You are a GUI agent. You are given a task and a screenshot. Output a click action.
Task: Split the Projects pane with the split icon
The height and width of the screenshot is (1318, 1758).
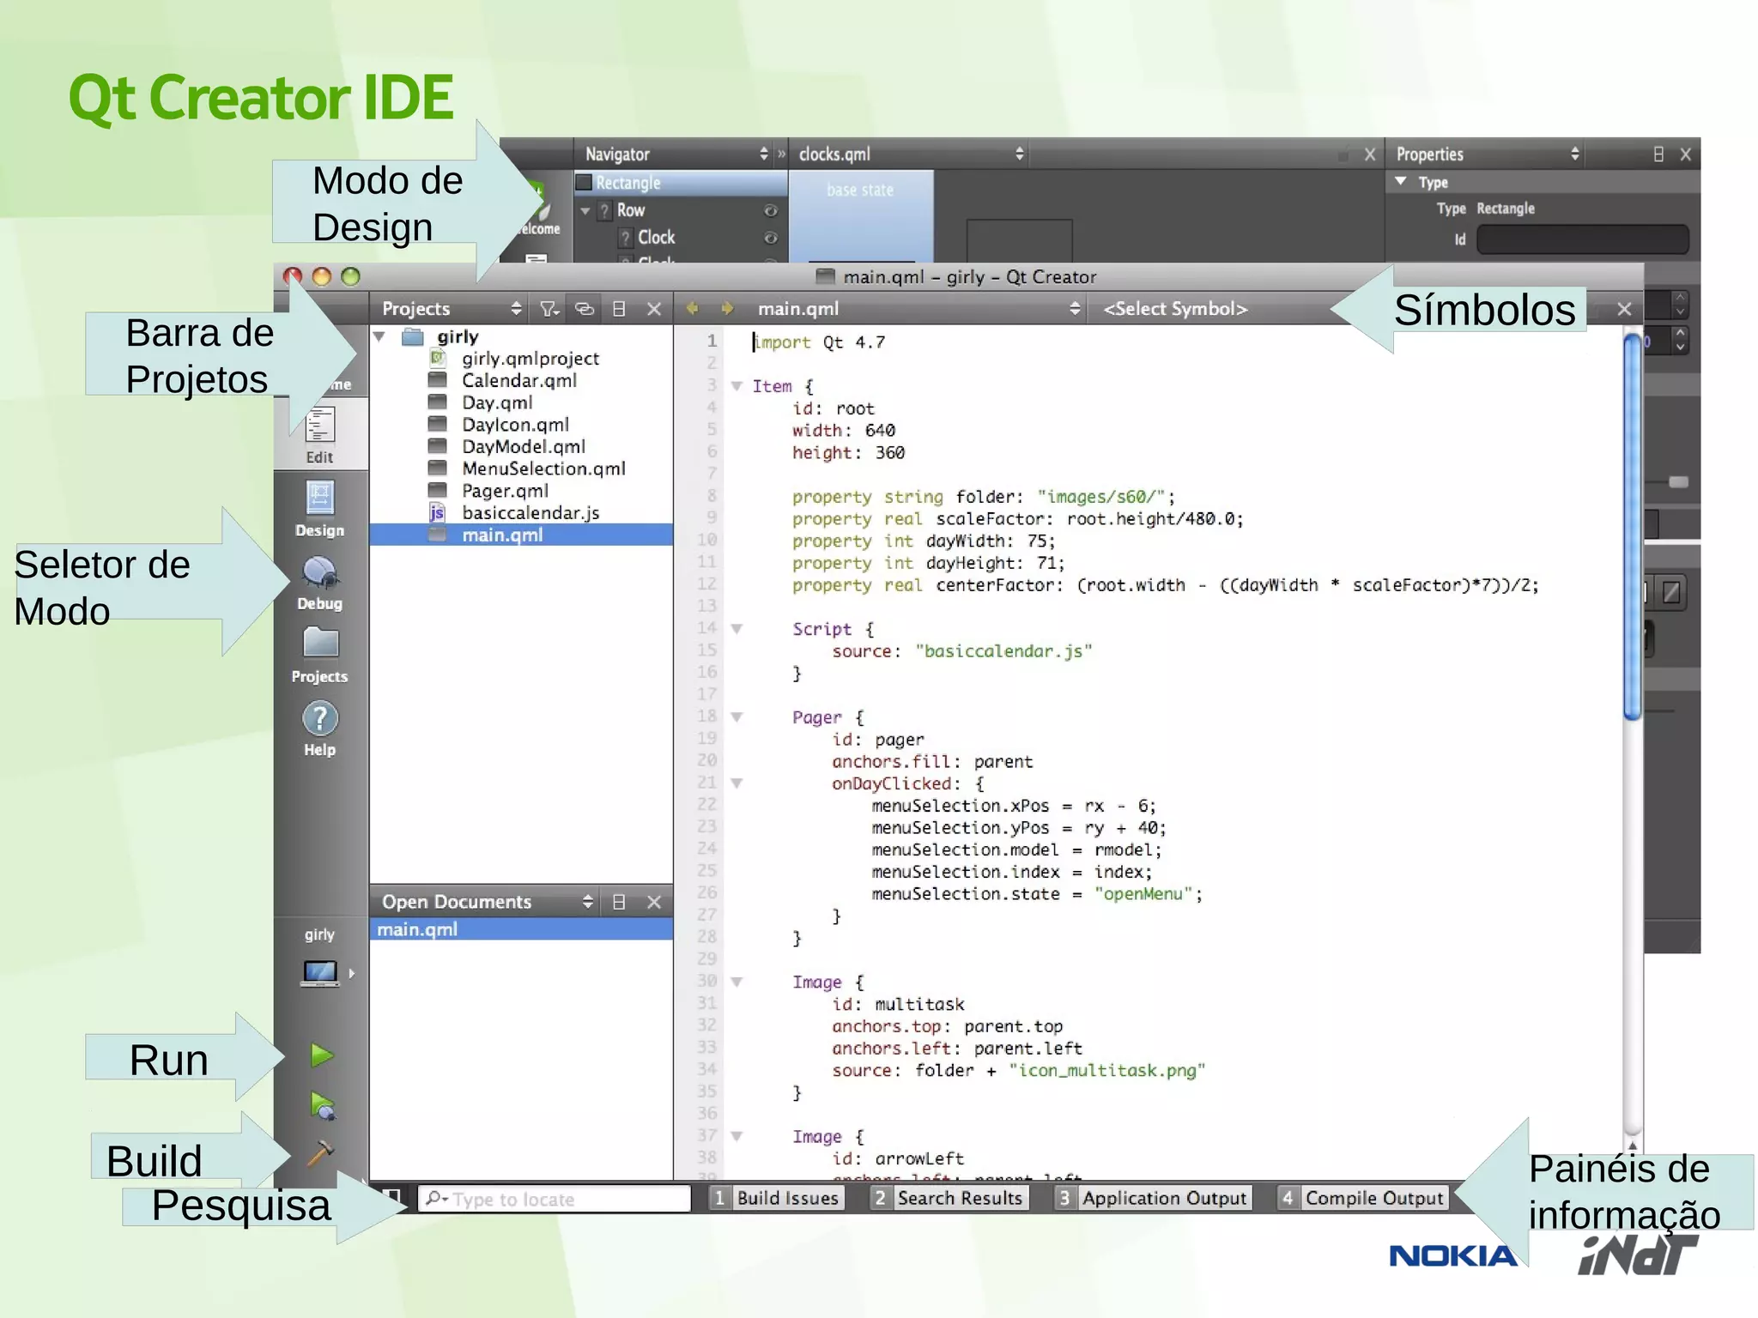tap(619, 309)
